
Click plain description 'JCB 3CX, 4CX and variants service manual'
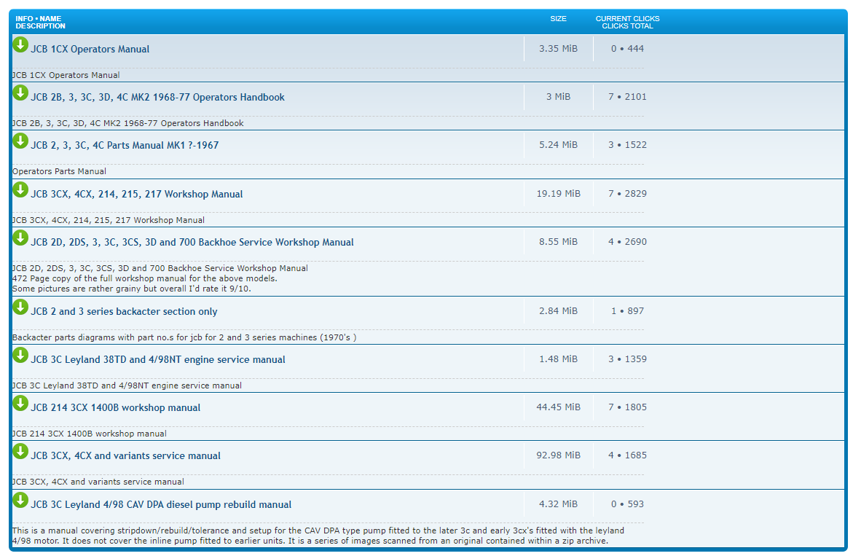click(x=98, y=482)
